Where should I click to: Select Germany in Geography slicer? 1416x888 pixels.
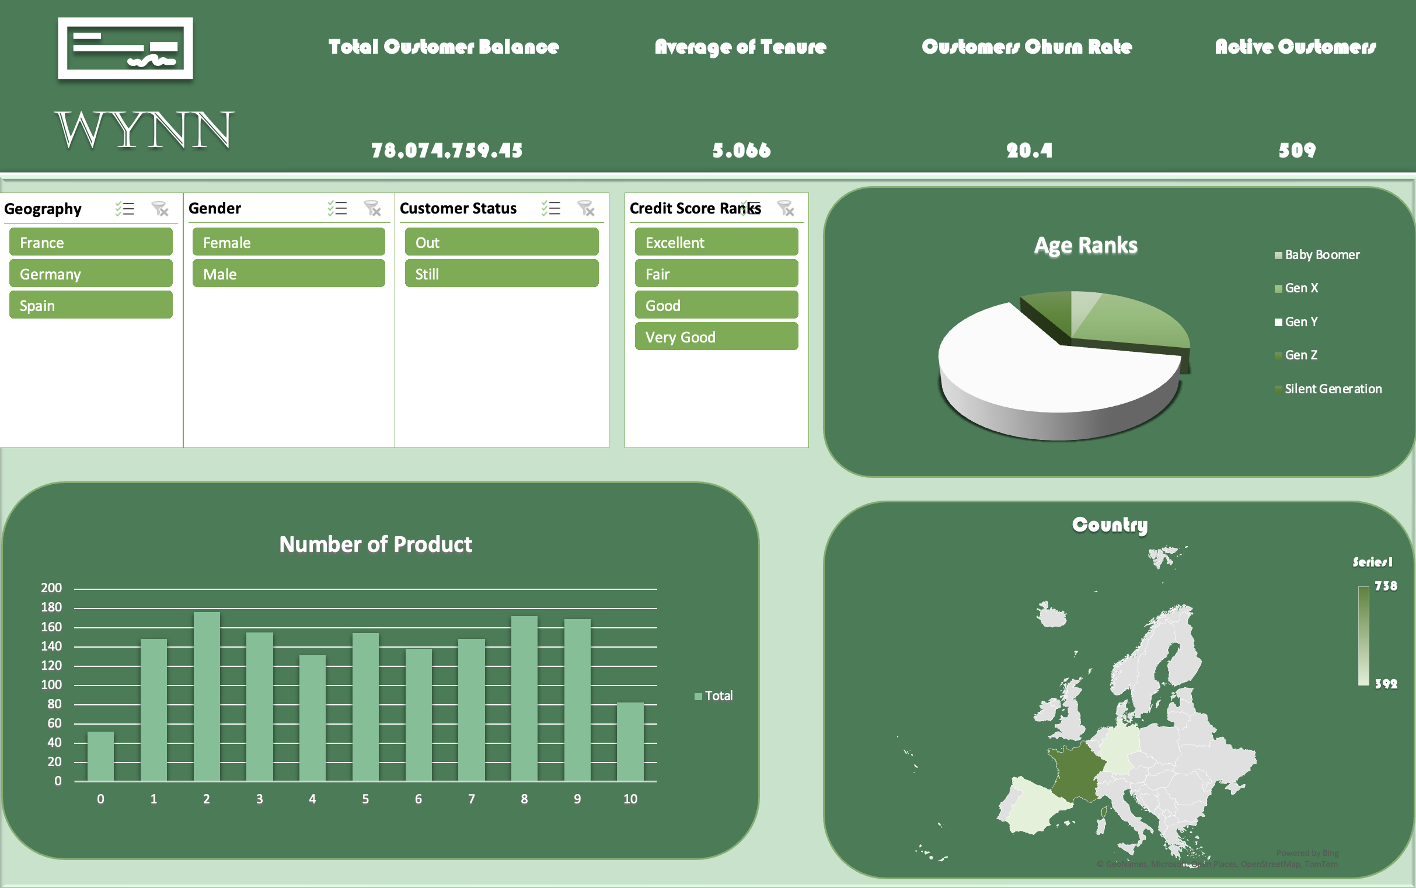(x=91, y=274)
